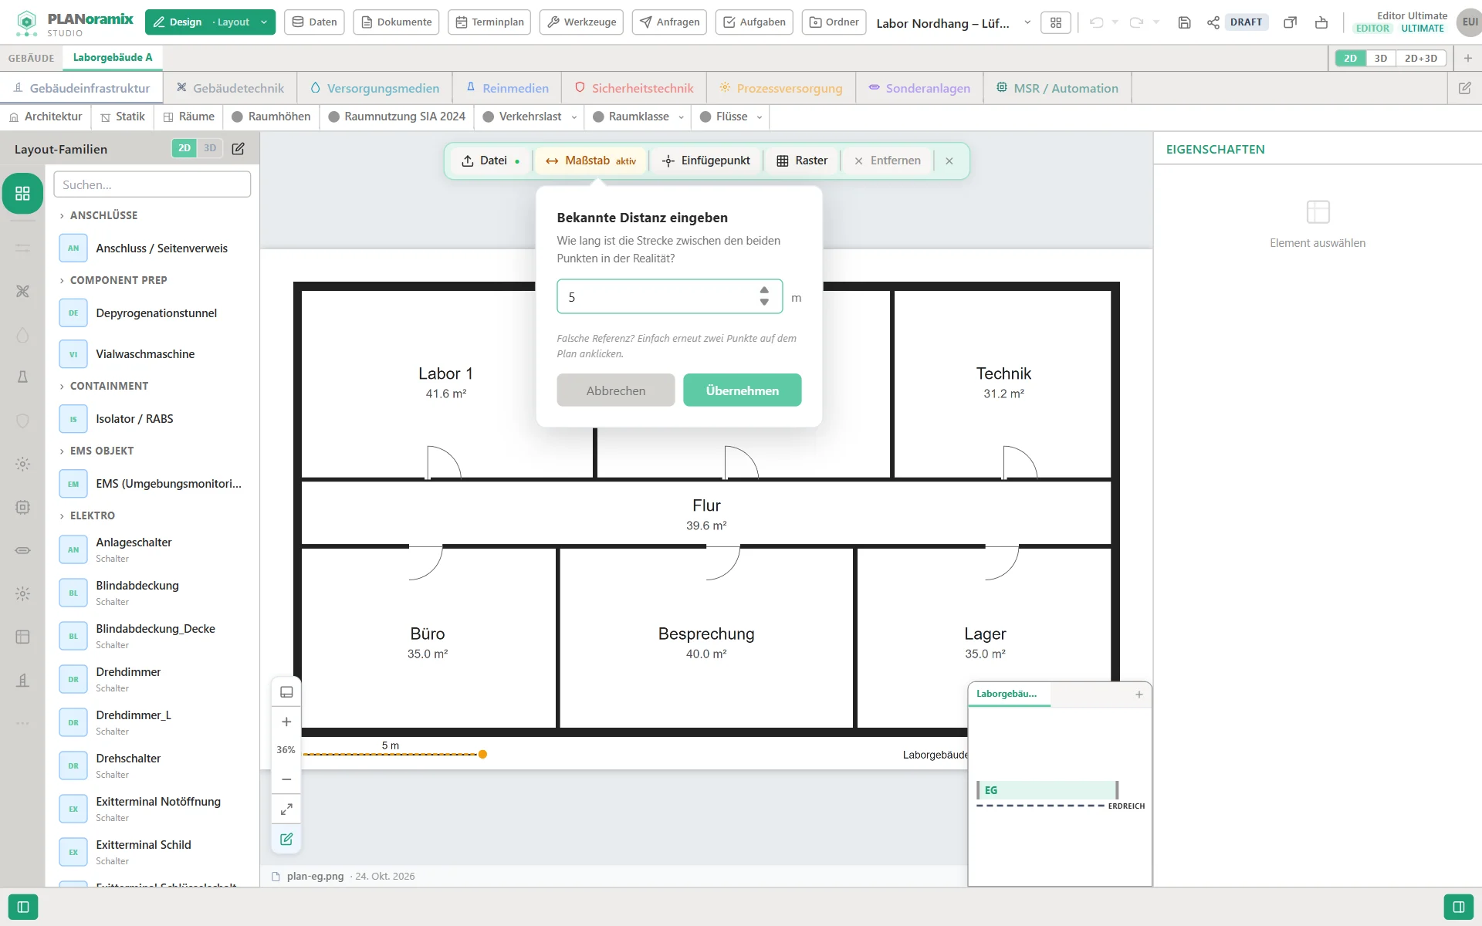Image resolution: width=1482 pixels, height=926 pixels.
Task: Open the Design Layout mode dropdown
Action: click(x=210, y=22)
